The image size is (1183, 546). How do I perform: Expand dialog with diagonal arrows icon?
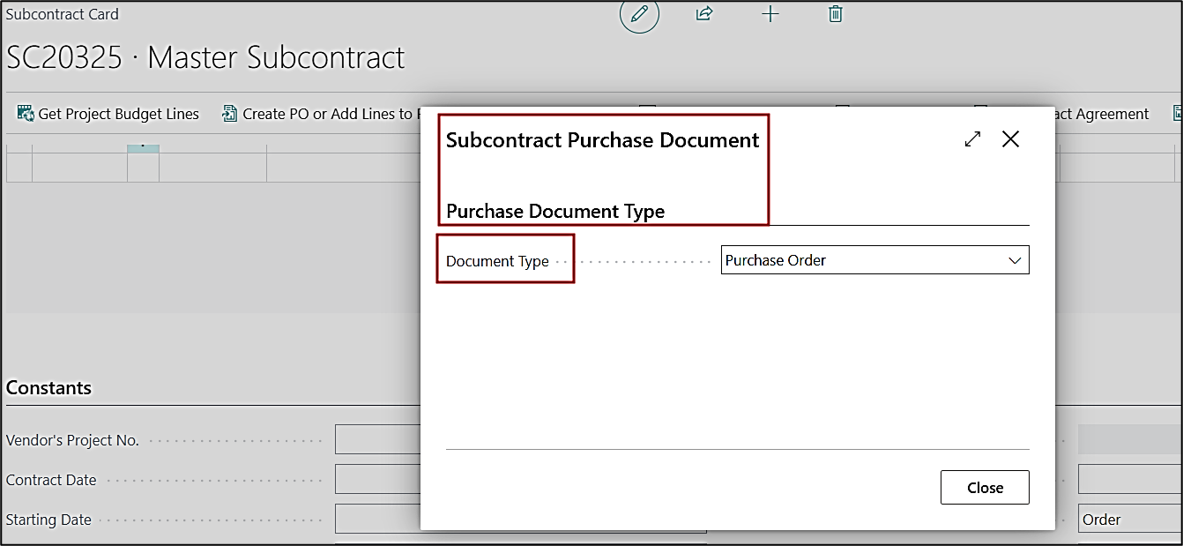pos(972,139)
